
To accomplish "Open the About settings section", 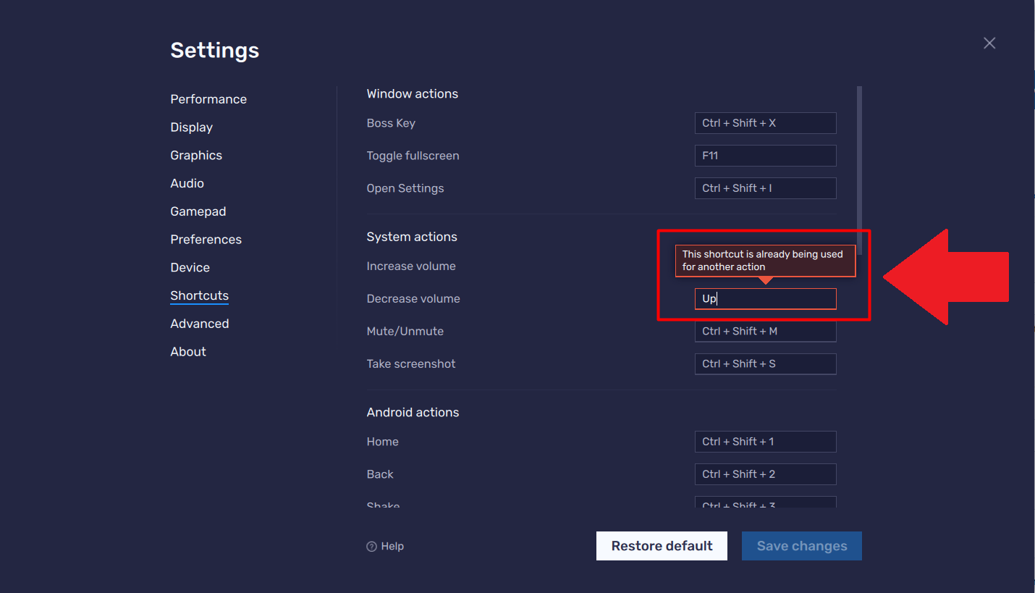I will 187,351.
